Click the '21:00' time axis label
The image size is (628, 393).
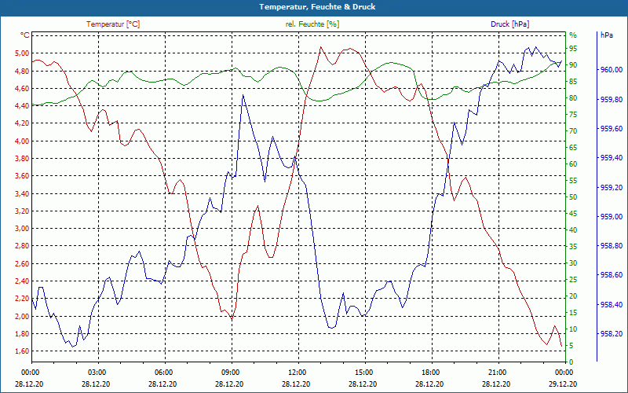[498, 372]
